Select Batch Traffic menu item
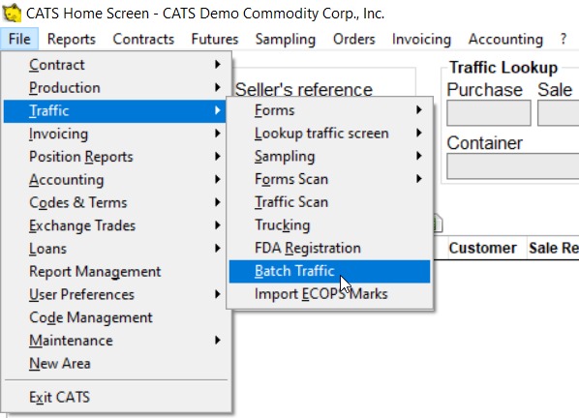 tap(330, 271)
